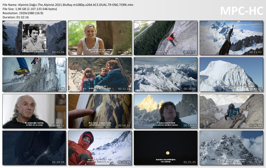Select the snowy peak thumbnail at 00:43:25
The width and height of the screenshot is (266, 168).
(x=231, y=75)
